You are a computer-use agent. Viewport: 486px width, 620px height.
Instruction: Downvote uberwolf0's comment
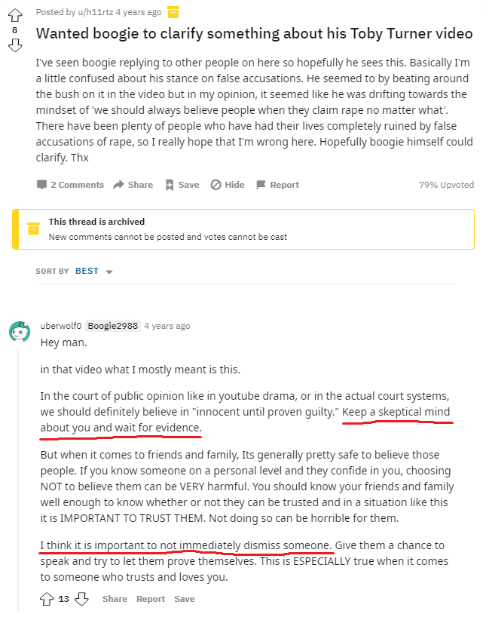click(82, 599)
